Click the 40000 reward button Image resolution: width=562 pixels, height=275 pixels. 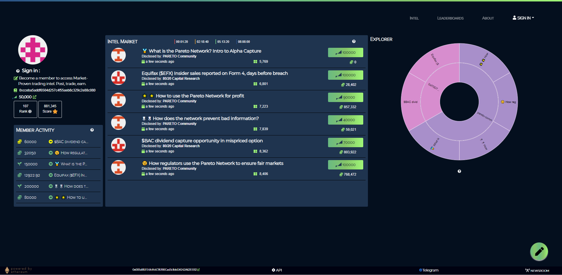coord(345,120)
